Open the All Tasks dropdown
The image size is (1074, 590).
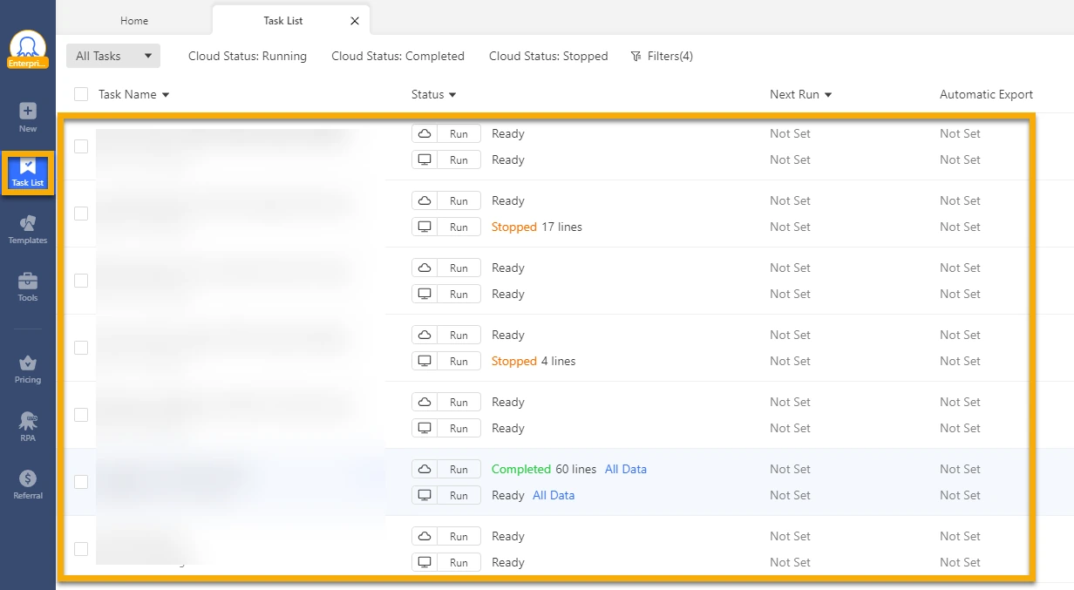coord(113,56)
